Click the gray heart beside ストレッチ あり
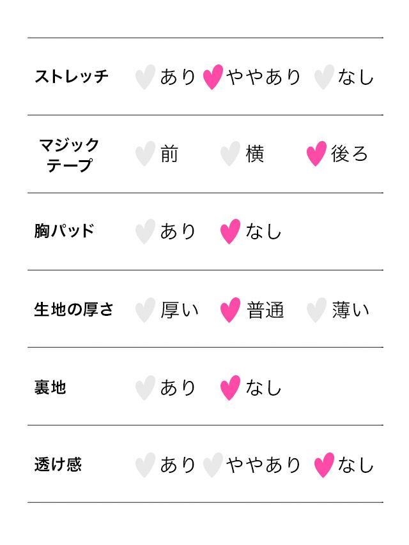This screenshot has height=545, width=409. pos(145,77)
